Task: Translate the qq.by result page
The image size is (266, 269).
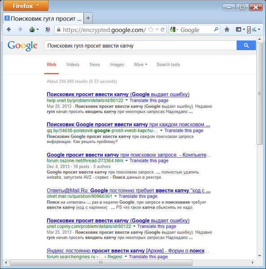Action: 184,130
